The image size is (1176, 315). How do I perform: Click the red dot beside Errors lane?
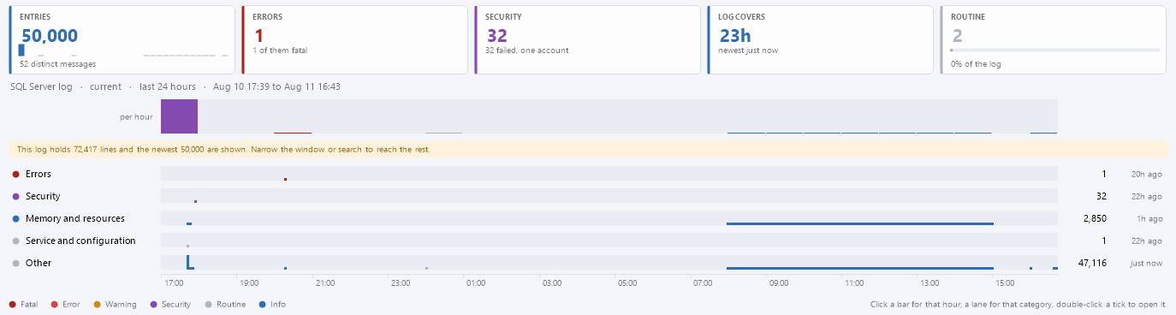tap(15, 175)
